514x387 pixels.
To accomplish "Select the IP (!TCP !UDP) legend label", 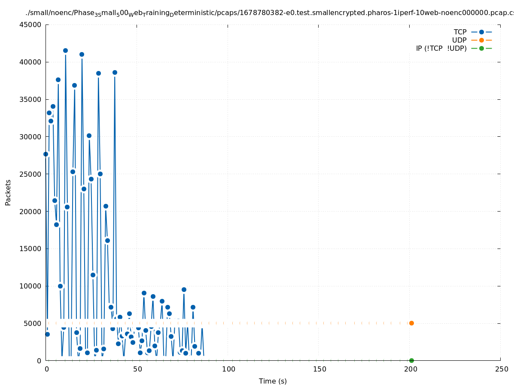I will [x=441, y=49].
